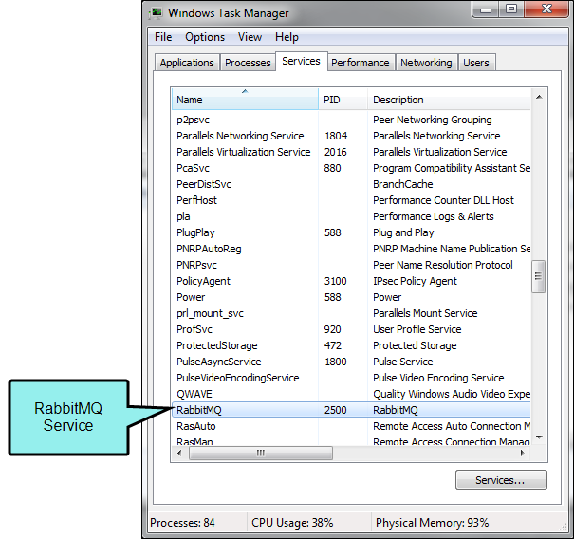Viewport: 574px width, 539px height.
Task: Click the Services... button
Action: pyautogui.click(x=501, y=480)
